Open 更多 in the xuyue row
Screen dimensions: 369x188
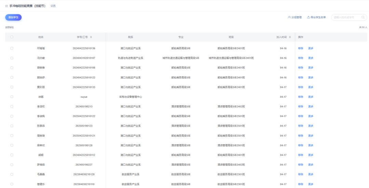click(311, 97)
